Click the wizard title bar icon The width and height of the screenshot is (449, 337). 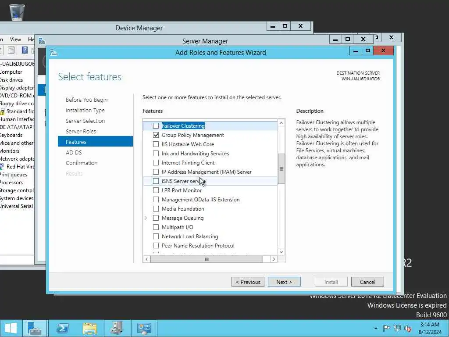(53, 53)
